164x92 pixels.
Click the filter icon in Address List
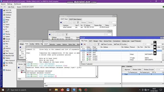click(x=67, y=34)
